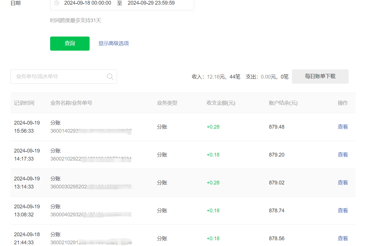Screen dimensions: 376x246
Task: Click the expense summary 0.00元, 0笔
Action: pyautogui.click(x=267, y=77)
